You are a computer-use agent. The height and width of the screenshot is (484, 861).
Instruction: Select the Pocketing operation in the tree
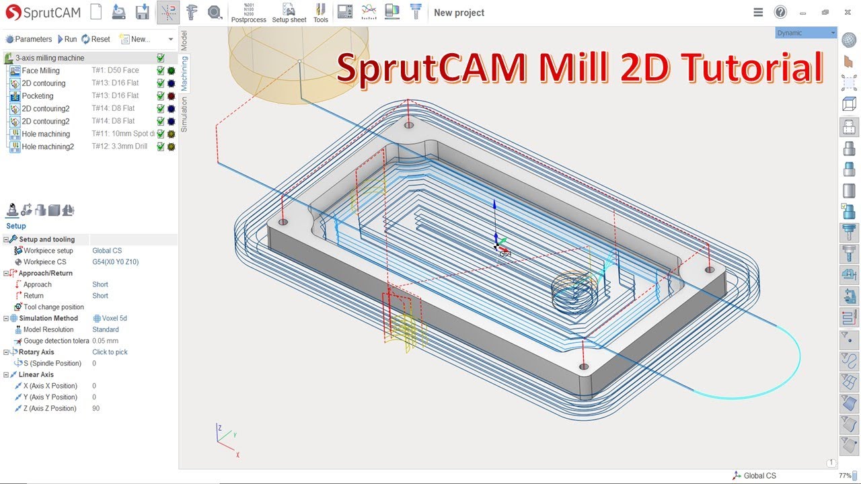[38, 96]
